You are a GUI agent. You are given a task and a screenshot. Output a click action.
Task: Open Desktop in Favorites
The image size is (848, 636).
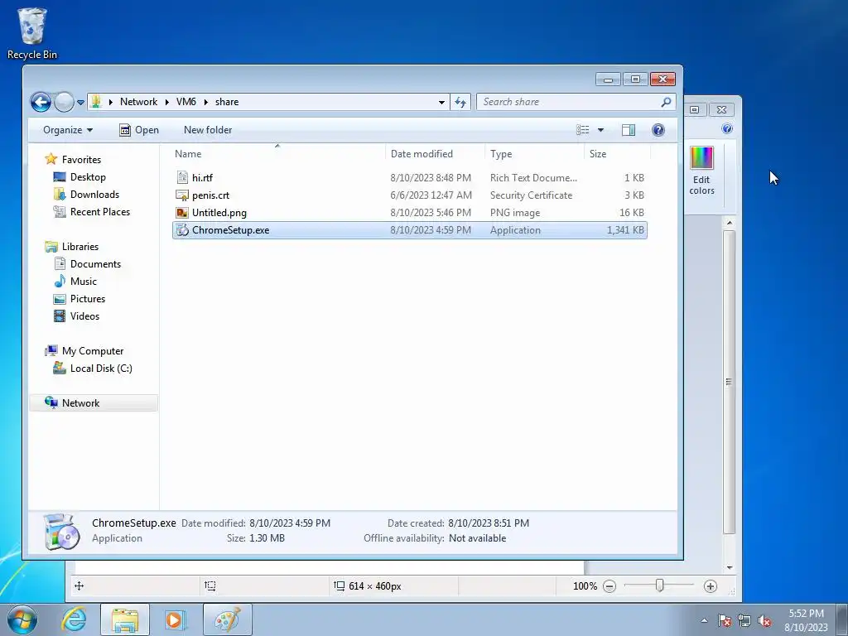[88, 177]
